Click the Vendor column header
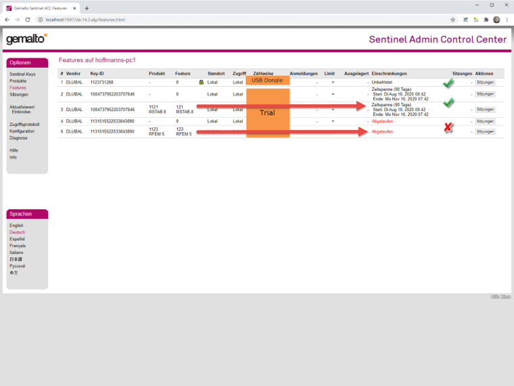The width and height of the screenshot is (514, 386). (x=73, y=74)
